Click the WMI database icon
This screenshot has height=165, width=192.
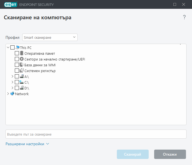[x=22, y=65]
